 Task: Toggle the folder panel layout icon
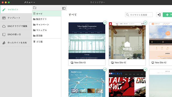[64, 8]
